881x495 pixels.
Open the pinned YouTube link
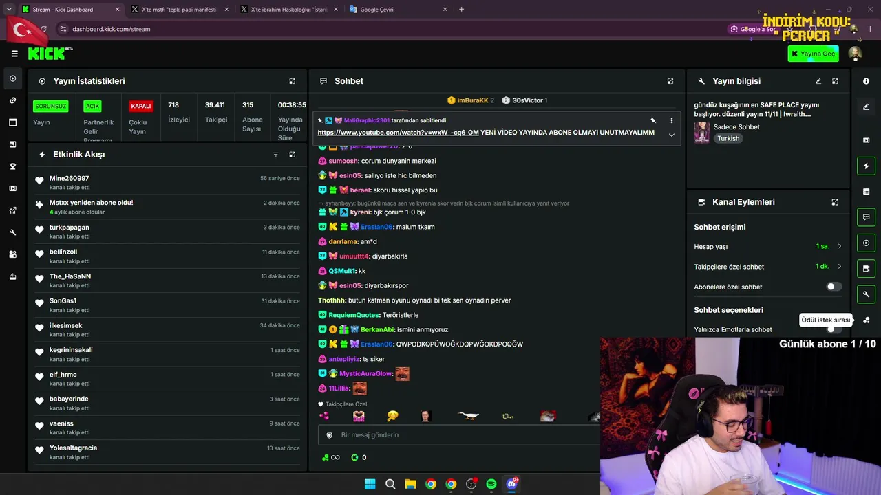click(x=398, y=132)
